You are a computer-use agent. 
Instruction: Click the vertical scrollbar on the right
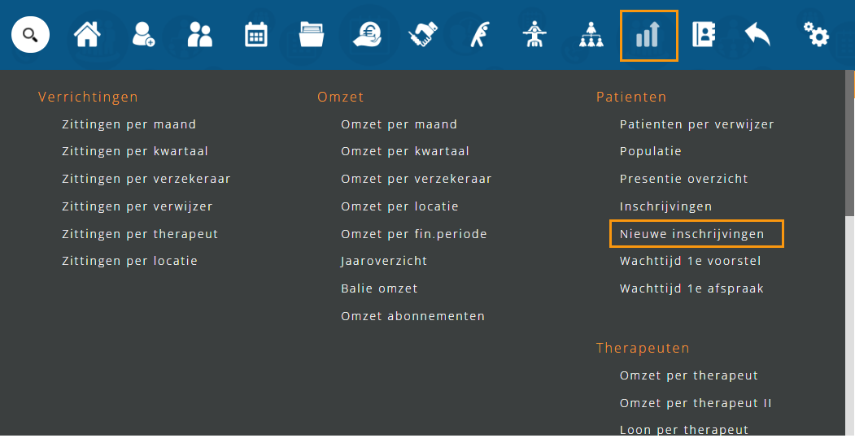(850, 244)
